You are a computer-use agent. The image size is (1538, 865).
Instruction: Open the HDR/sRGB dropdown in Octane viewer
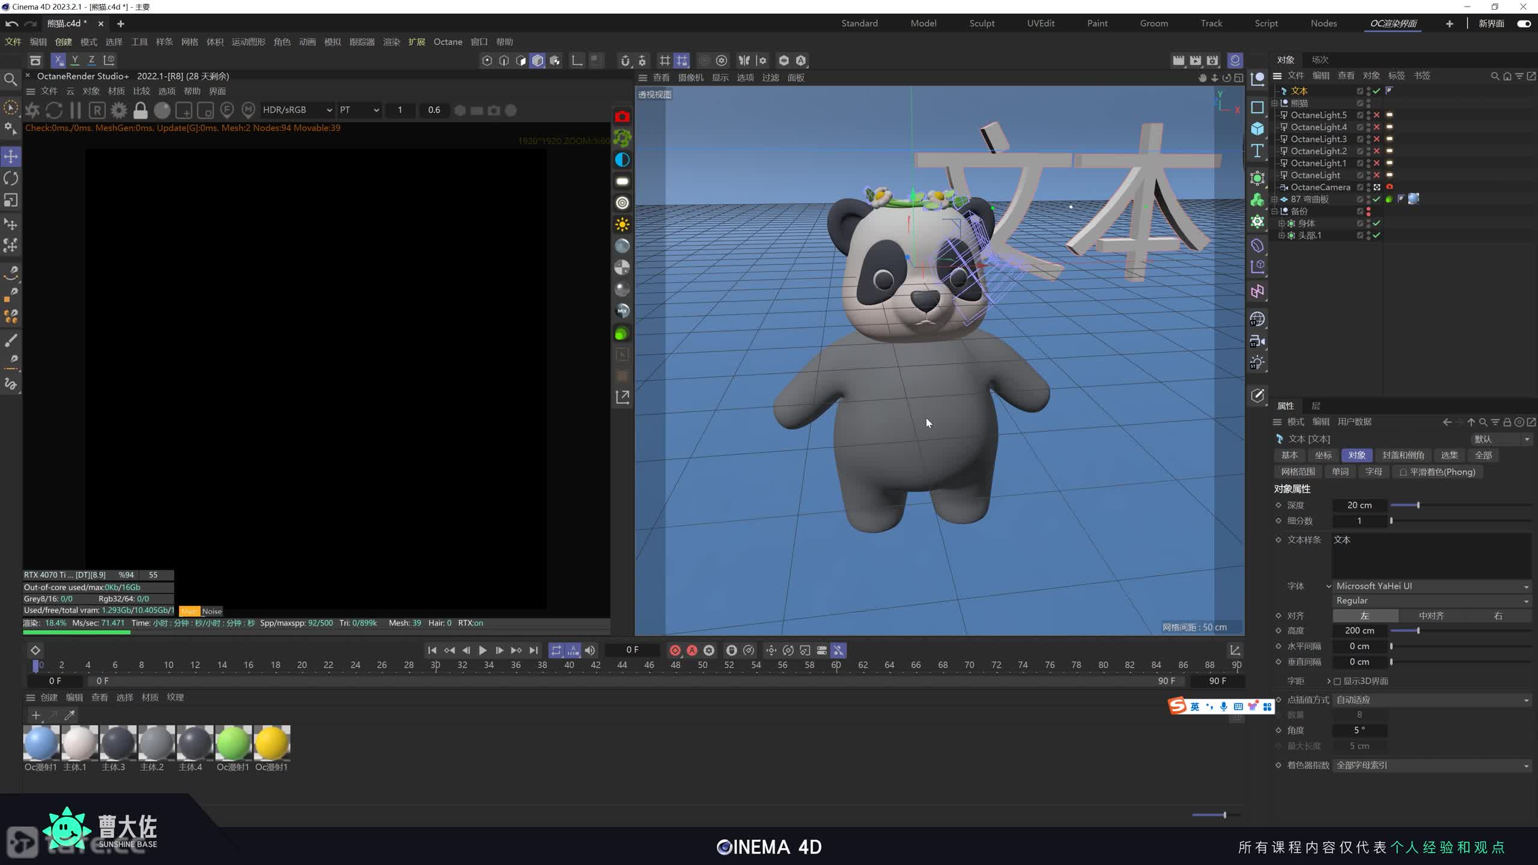(297, 110)
